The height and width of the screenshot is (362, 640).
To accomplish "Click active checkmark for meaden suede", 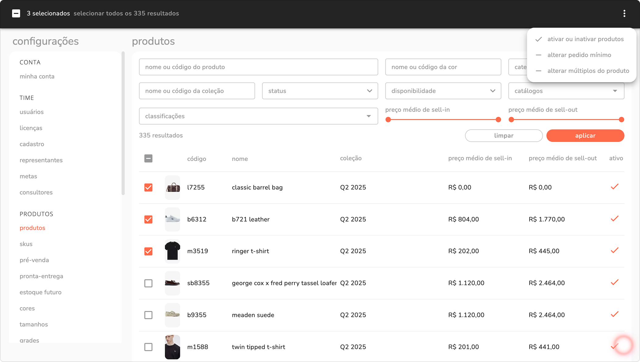I will 614,314.
